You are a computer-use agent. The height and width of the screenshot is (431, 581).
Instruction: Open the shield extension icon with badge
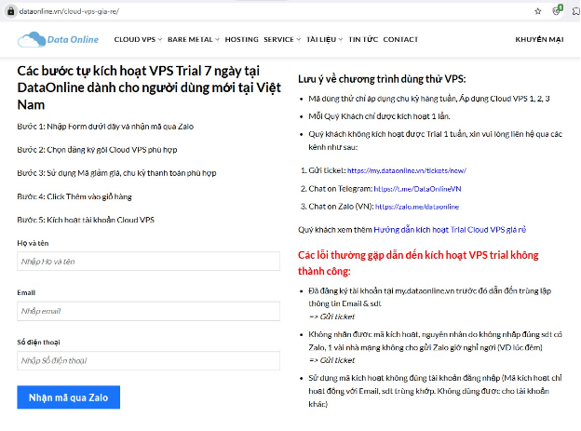557,10
